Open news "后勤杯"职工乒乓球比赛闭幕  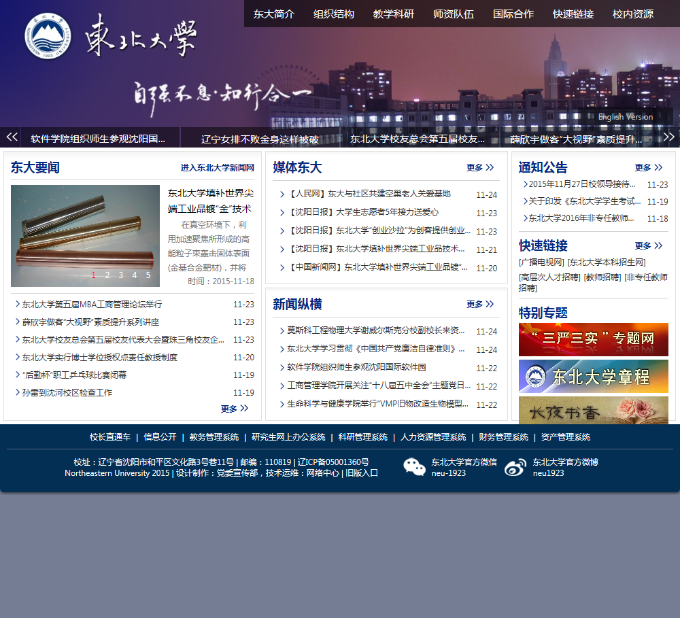[x=74, y=375]
